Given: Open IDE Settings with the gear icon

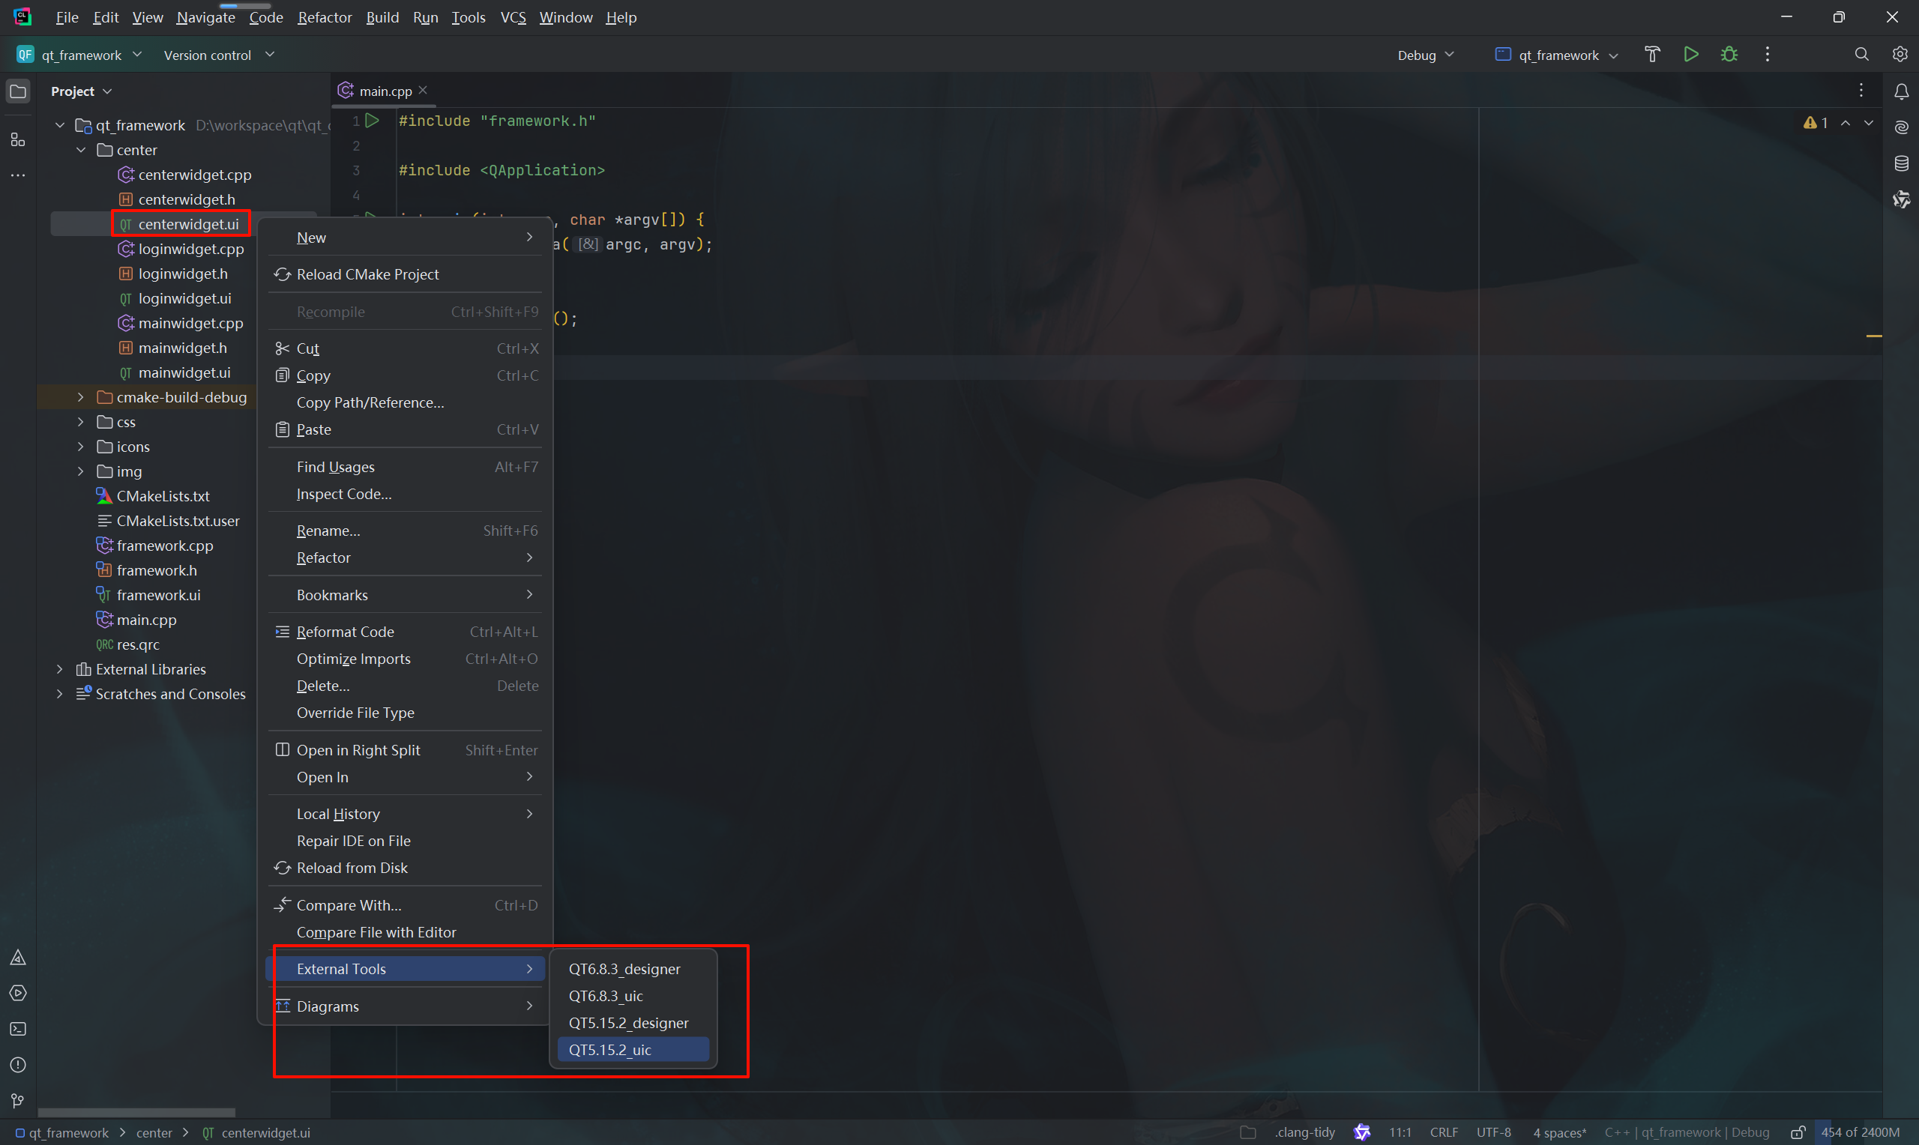Looking at the screenshot, I should (x=1900, y=54).
